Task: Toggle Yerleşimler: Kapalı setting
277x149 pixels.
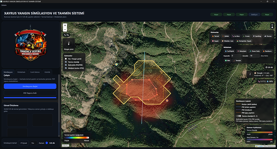Action: 244,41
